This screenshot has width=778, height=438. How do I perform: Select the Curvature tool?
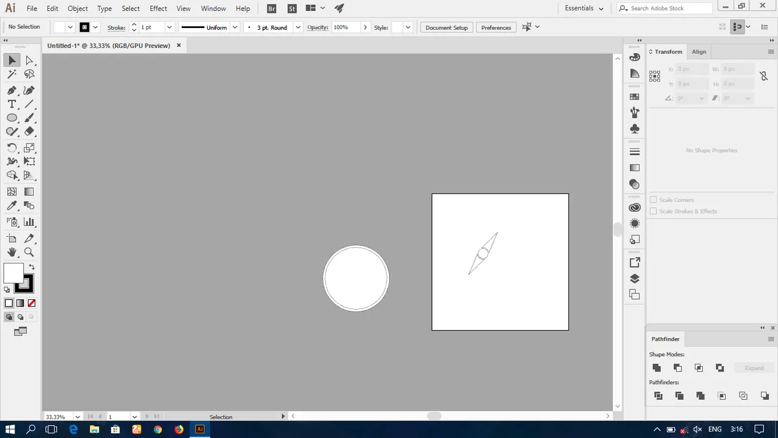pos(29,91)
